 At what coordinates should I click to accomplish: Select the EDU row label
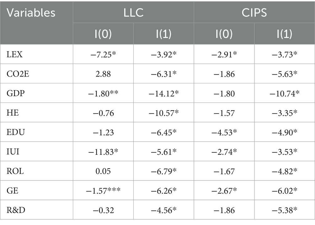coord(16,132)
